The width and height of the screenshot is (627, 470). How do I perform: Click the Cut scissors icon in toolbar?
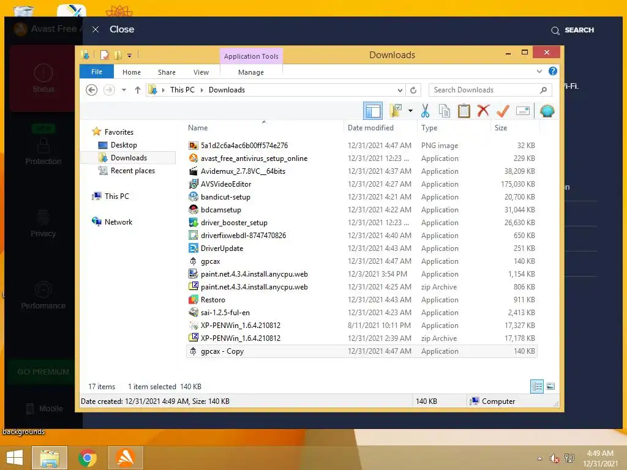point(425,111)
